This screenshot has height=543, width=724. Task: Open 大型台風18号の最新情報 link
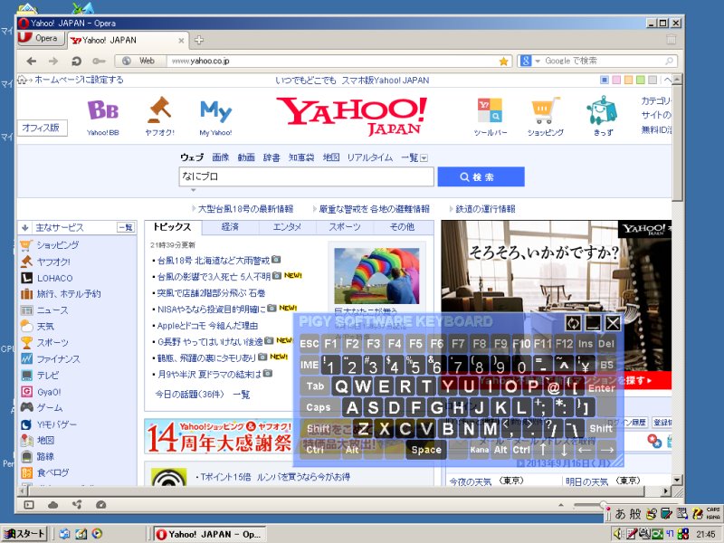[x=245, y=209]
